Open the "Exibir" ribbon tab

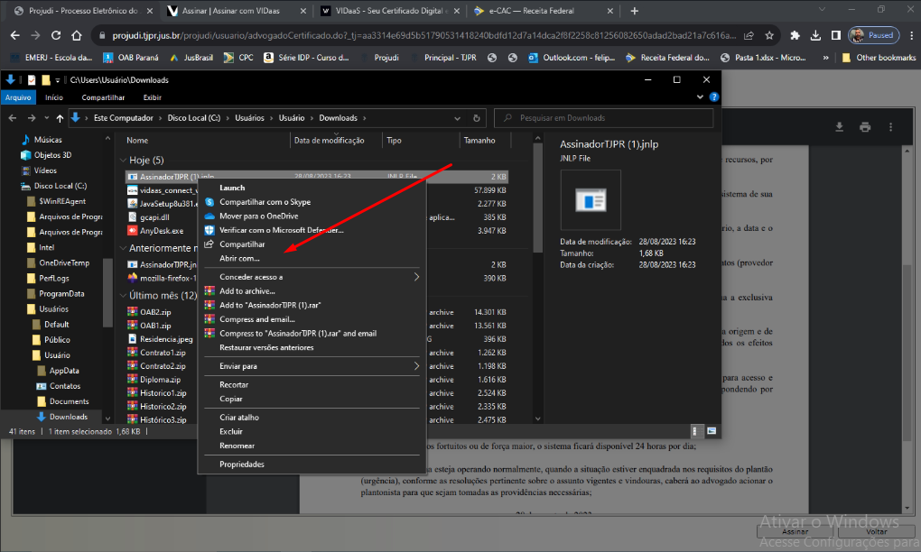tap(152, 97)
